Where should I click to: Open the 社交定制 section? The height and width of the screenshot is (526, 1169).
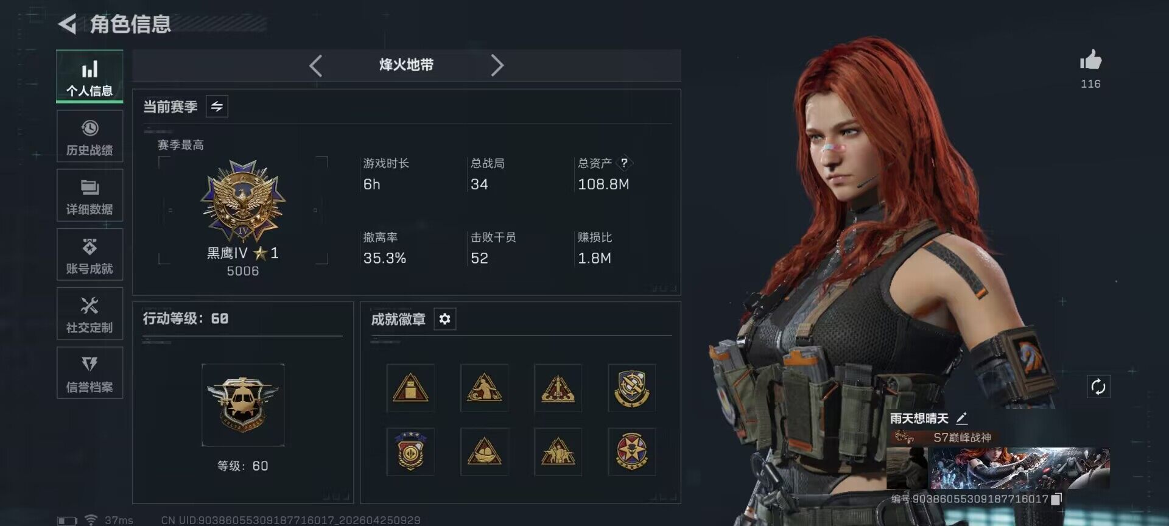(x=90, y=314)
